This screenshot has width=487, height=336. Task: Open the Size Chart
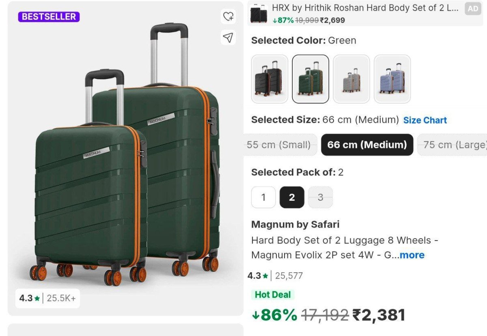[425, 120]
